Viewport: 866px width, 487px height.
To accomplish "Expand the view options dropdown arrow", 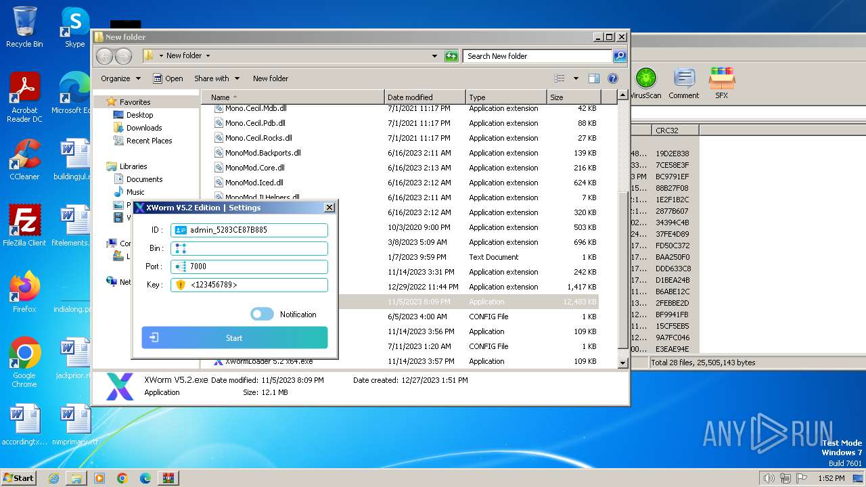I will pos(576,78).
